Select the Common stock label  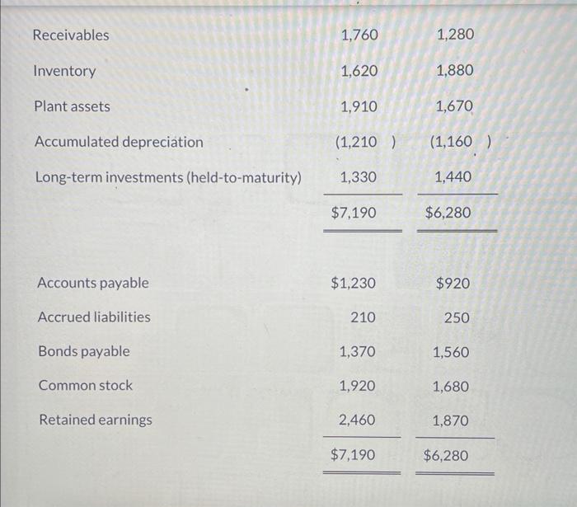(85, 385)
